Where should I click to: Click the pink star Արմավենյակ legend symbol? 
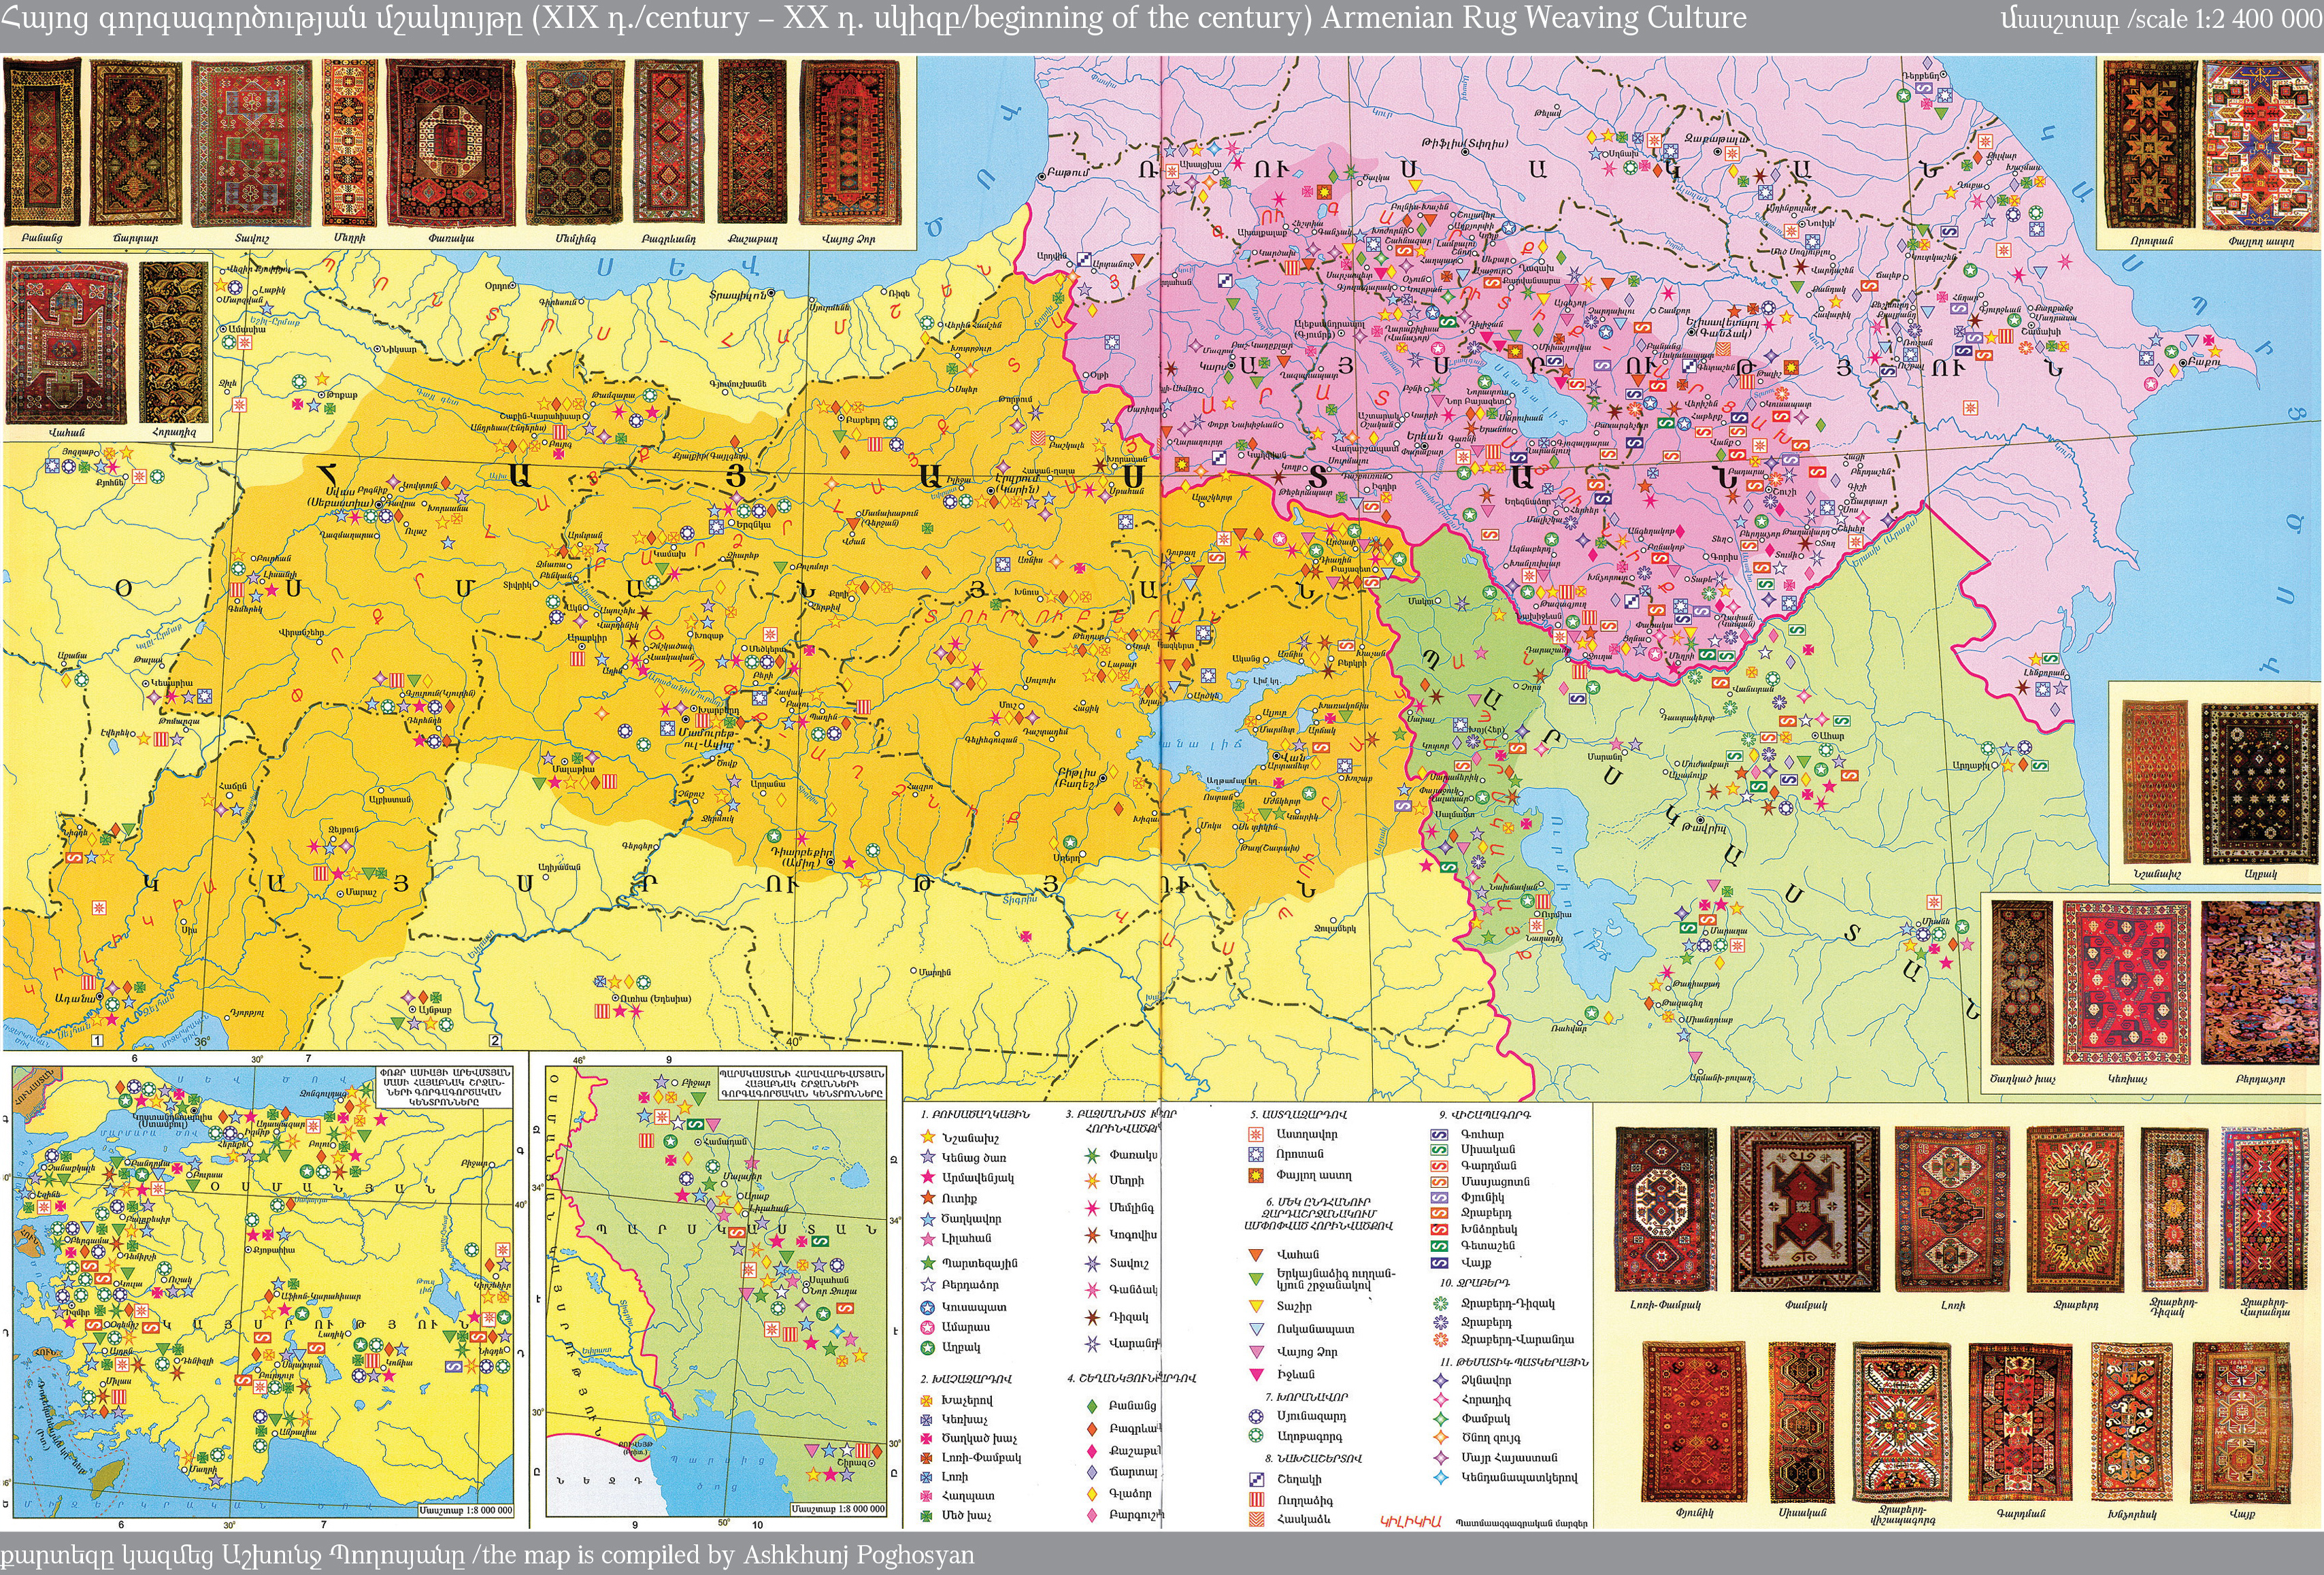[927, 1178]
